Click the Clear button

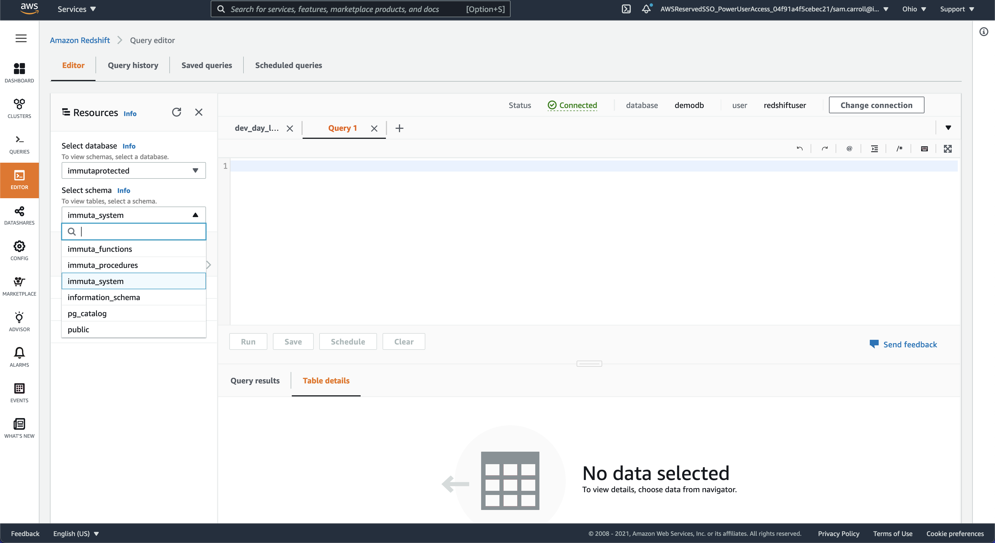pos(404,342)
